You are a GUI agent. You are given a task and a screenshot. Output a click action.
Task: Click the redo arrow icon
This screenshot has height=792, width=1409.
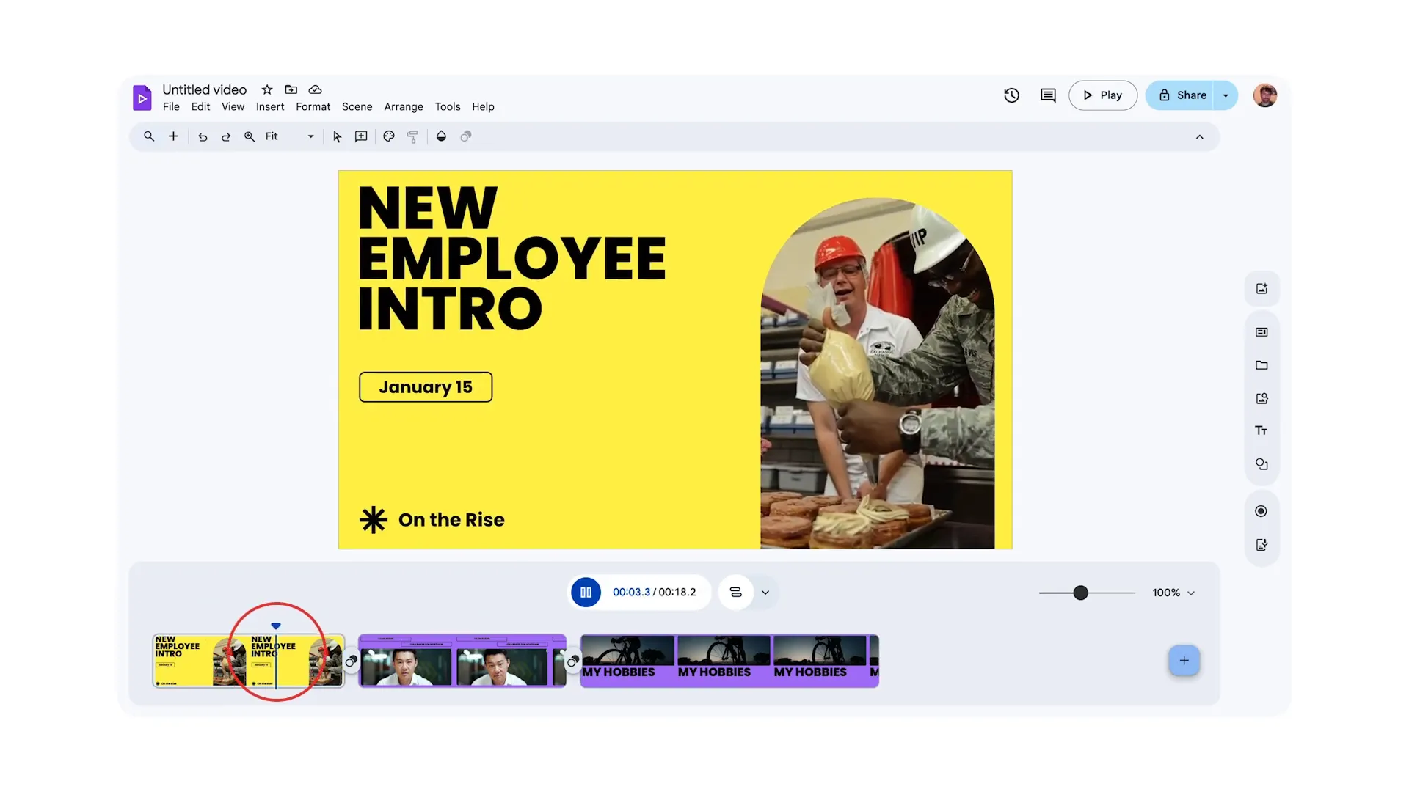pos(225,136)
